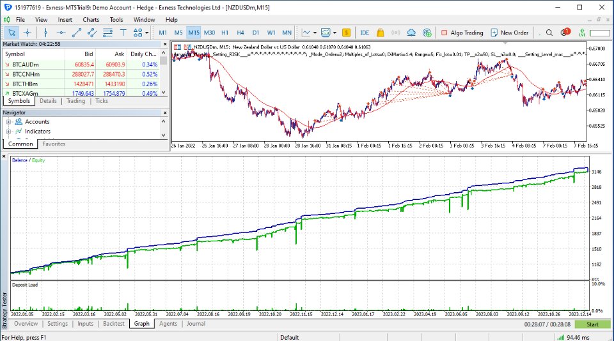Click the indicators chart icon
The image size is (614, 341).
coord(326,33)
